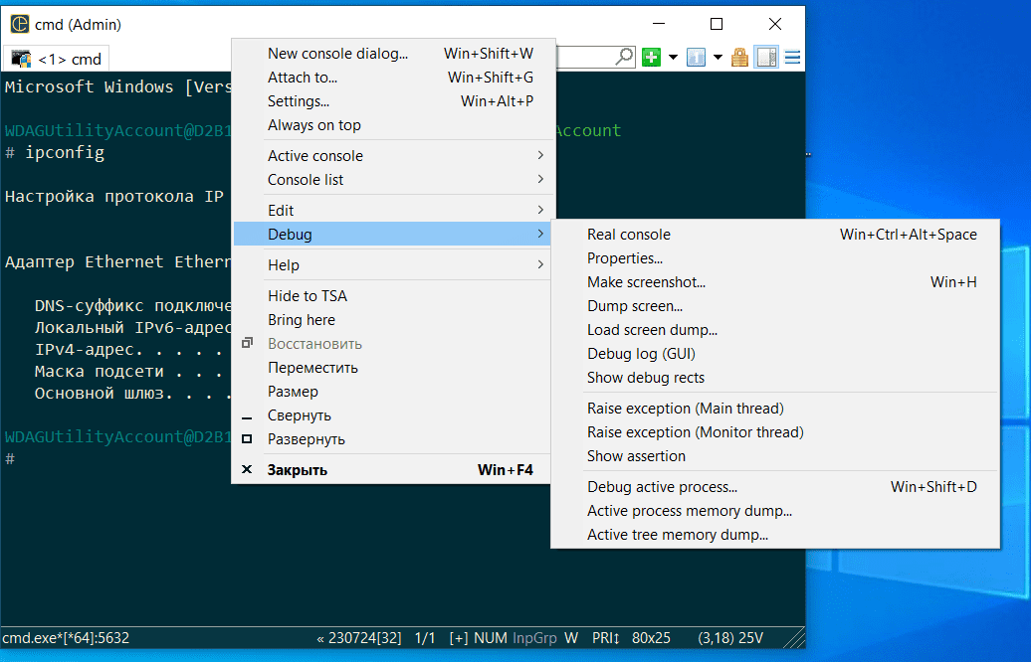Click the padlock toolbar icon

739,58
